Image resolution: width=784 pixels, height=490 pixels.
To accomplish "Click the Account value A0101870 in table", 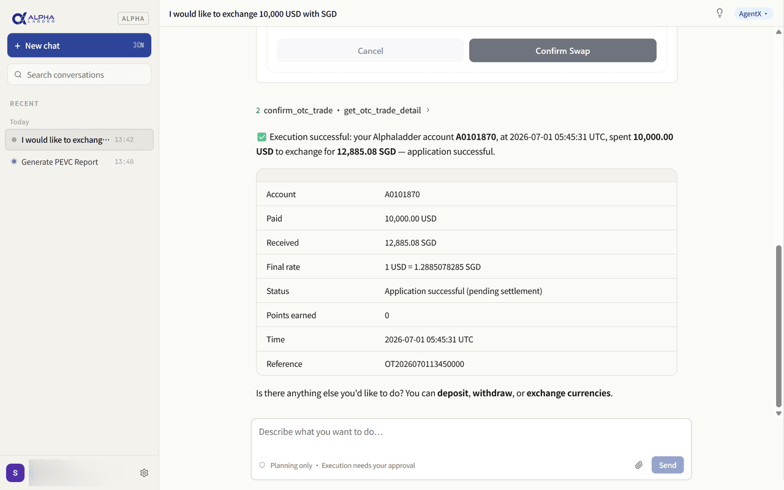I will click(402, 194).
